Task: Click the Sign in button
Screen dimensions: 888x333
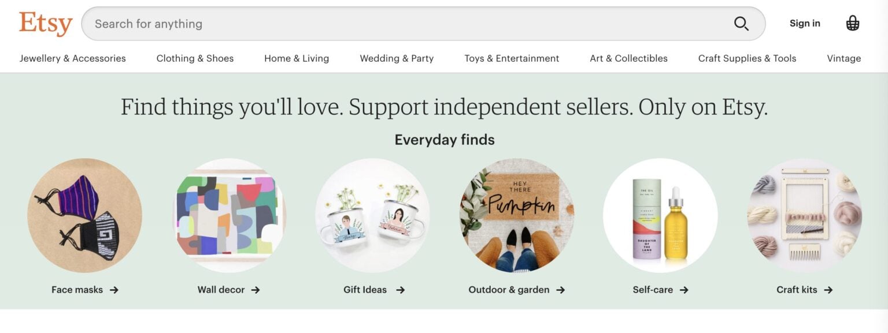Action: [x=805, y=24]
